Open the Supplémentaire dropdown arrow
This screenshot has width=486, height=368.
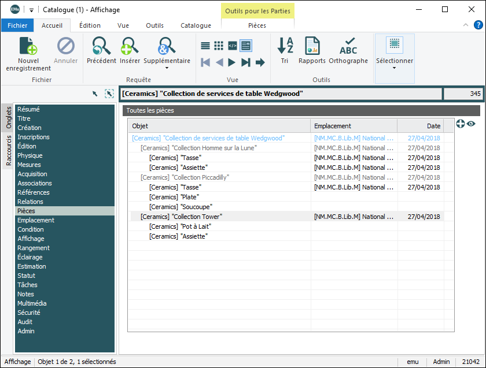click(167, 68)
